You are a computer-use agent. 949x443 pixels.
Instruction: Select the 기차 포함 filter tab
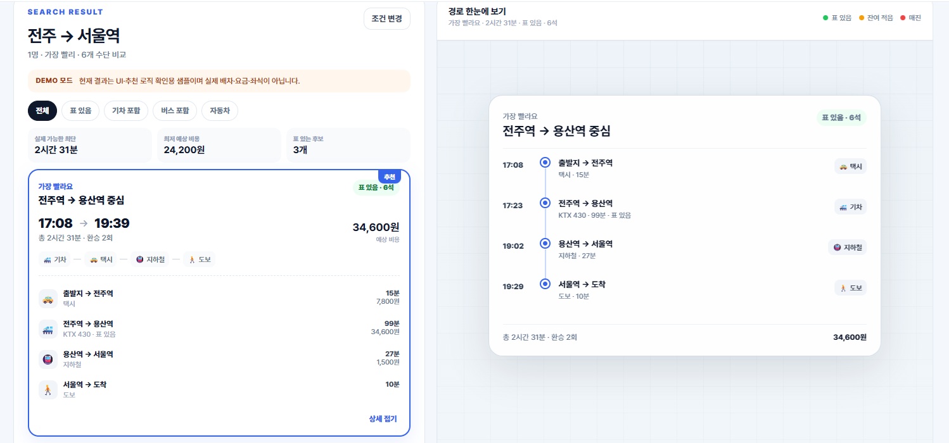click(x=126, y=111)
